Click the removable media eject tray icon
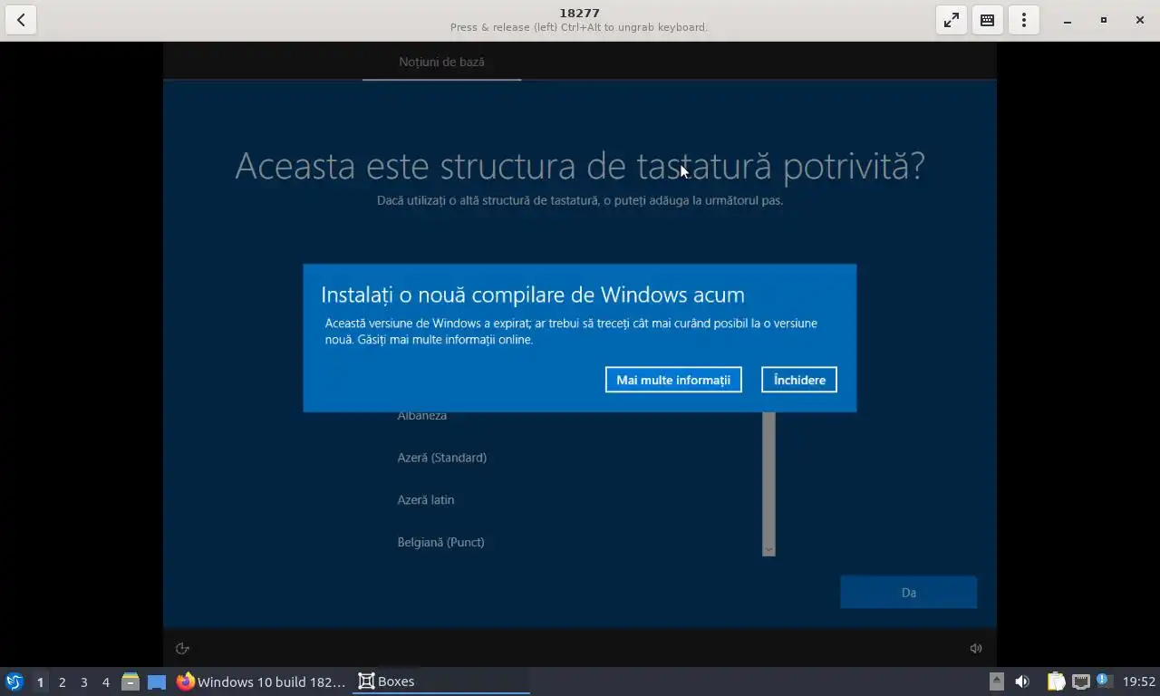 click(996, 681)
